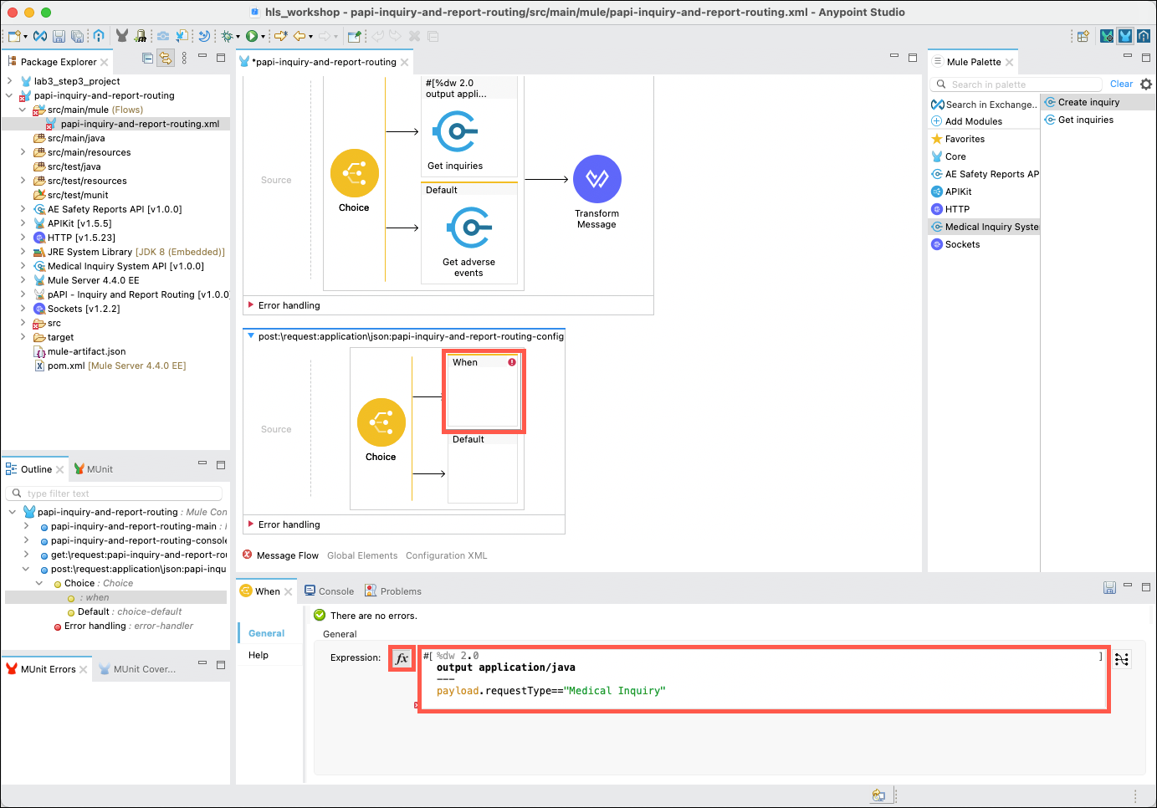This screenshot has height=808, width=1157.
Task: Select AE Safety Reports API palette module
Action: tap(985, 174)
